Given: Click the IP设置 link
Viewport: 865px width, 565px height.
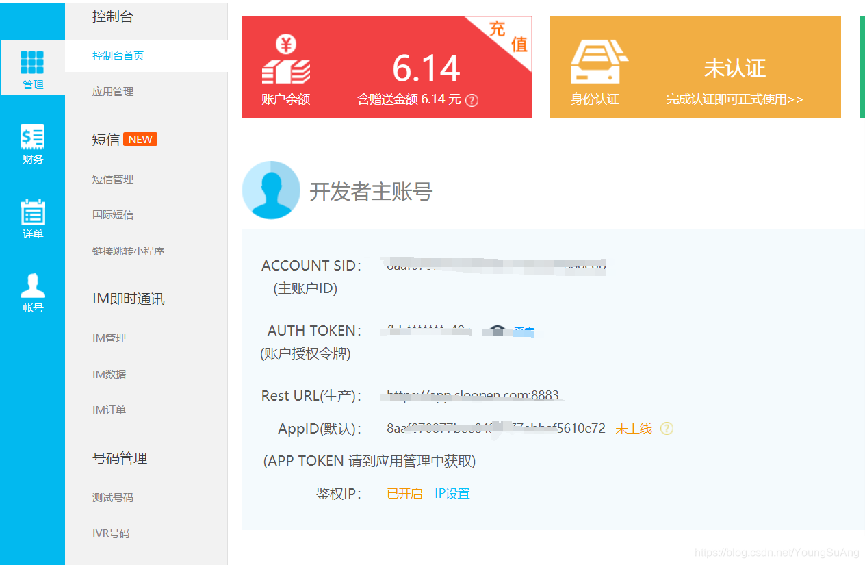Looking at the screenshot, I should (452, 494).
